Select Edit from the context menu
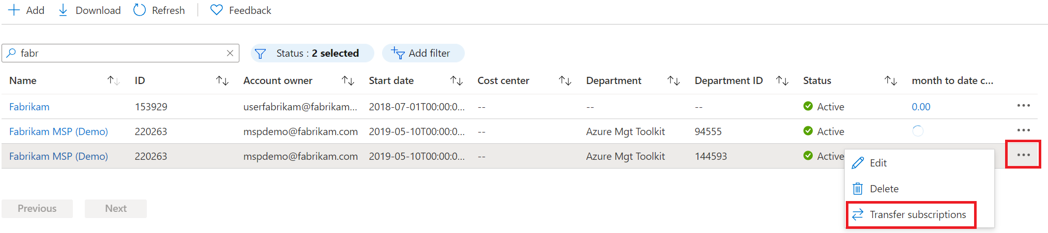The height and width of the screenshot is (233, 1048). 878,163
